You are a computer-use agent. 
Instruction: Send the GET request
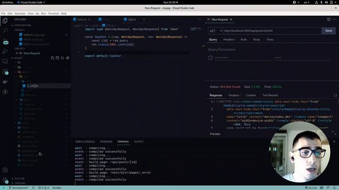(328, 31)
